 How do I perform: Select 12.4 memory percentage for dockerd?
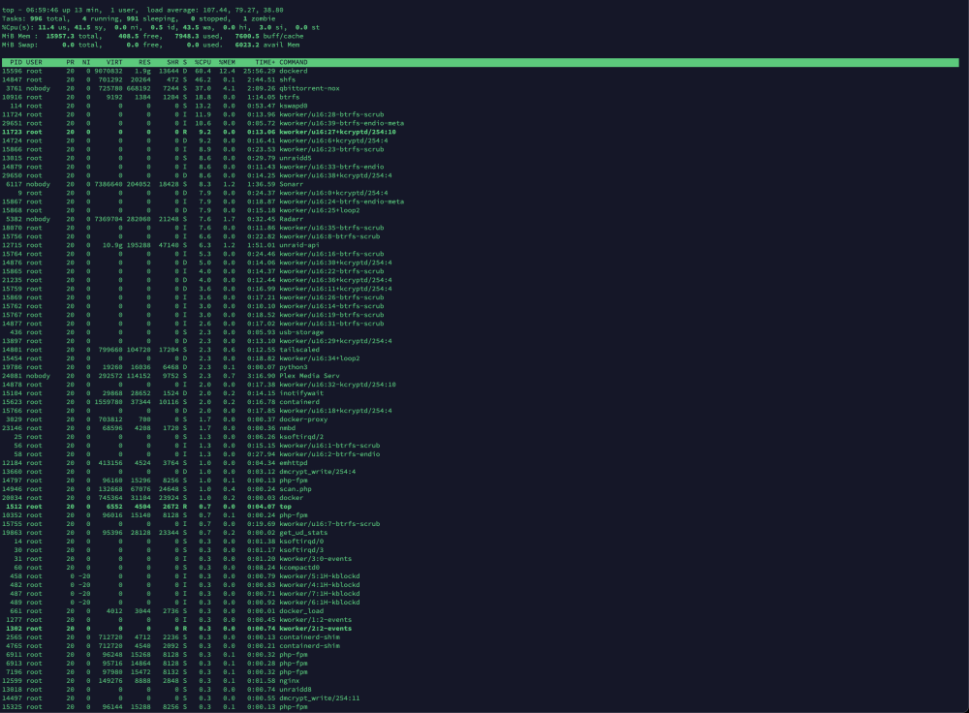(227, 71)
